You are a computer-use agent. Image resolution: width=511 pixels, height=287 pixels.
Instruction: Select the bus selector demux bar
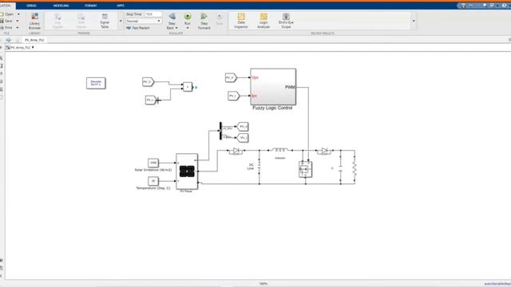[220, 131]
